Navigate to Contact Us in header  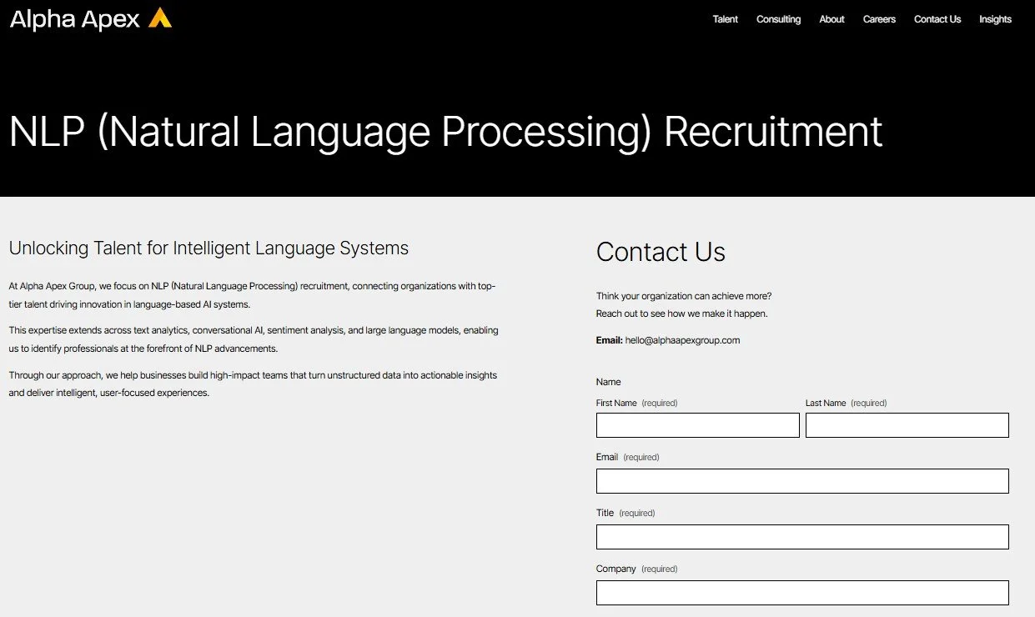[x=937, y=19]
